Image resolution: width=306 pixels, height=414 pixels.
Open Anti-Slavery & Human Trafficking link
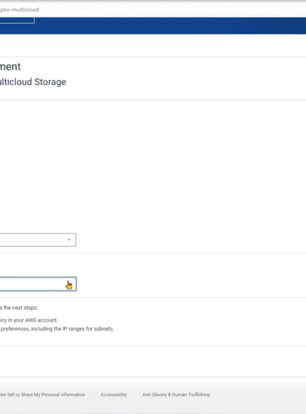(176, 395)
